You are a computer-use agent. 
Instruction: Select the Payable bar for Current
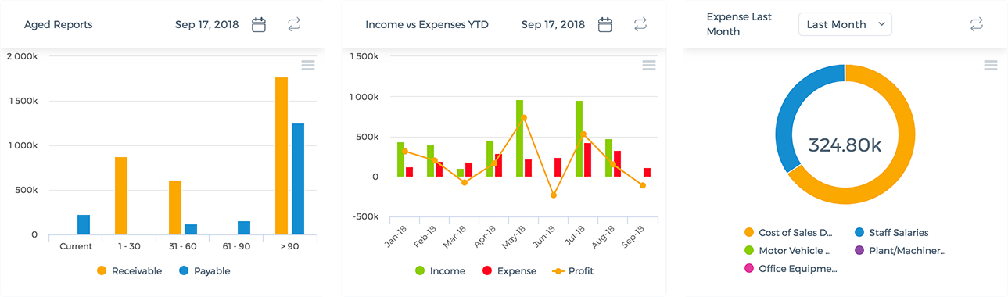[84, 225]
